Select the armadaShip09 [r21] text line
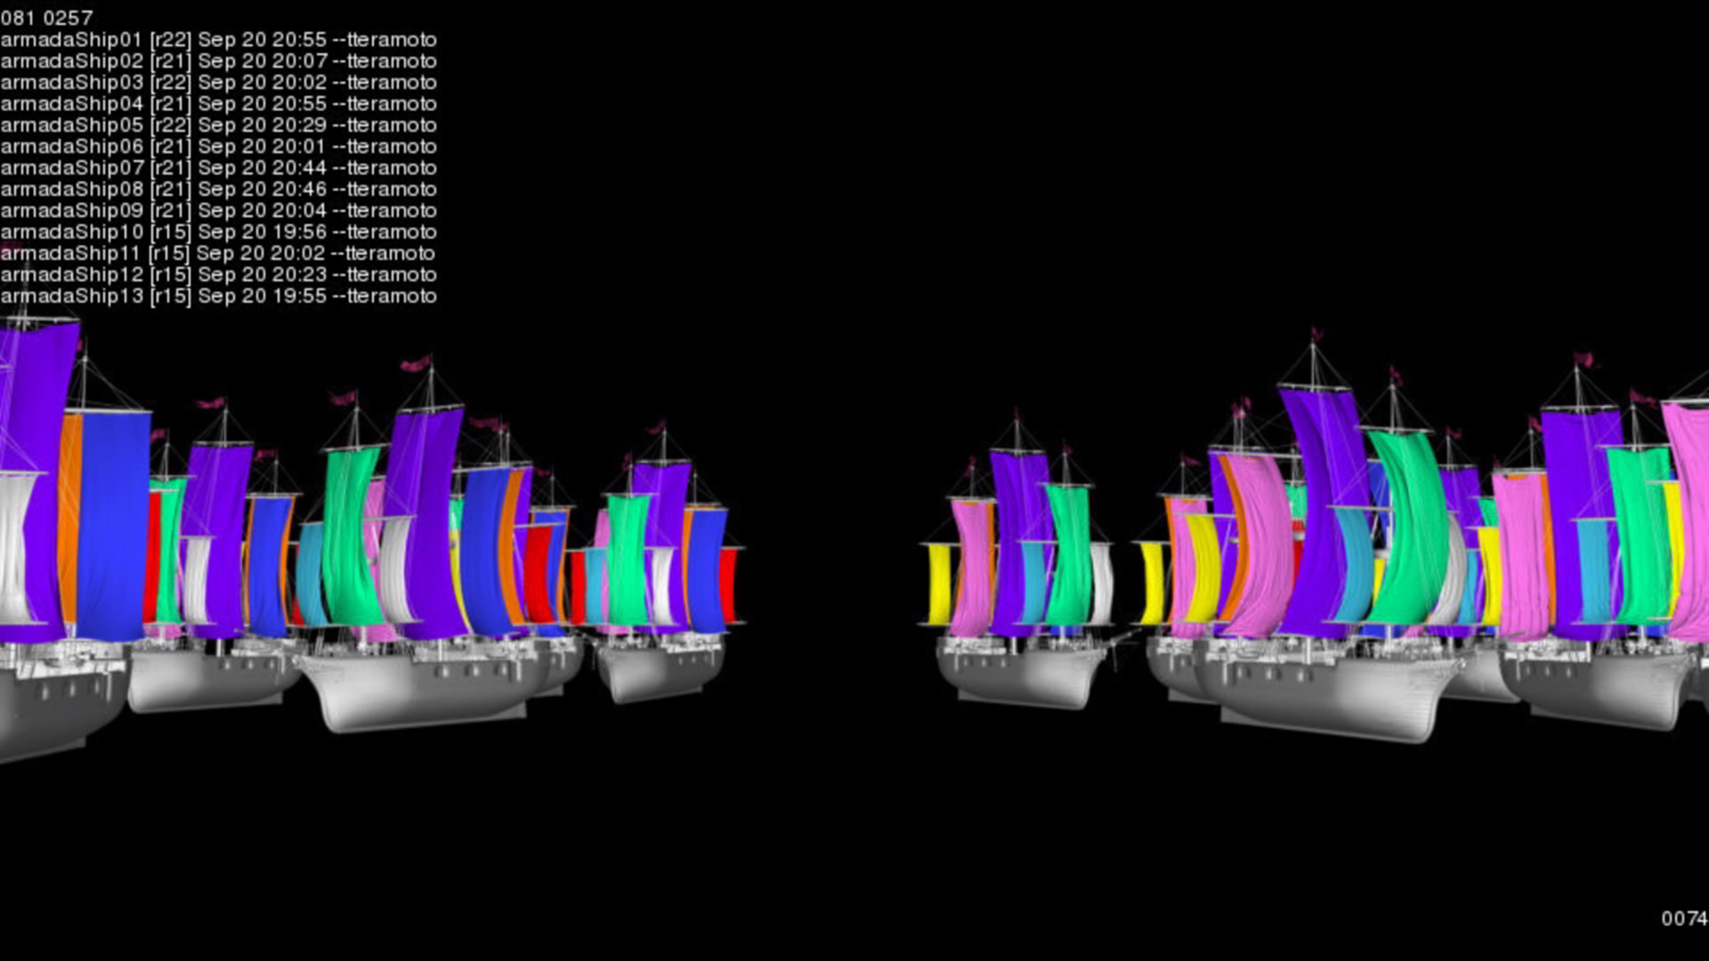Viewport: 1709px width, 961px height. point(219,211)
